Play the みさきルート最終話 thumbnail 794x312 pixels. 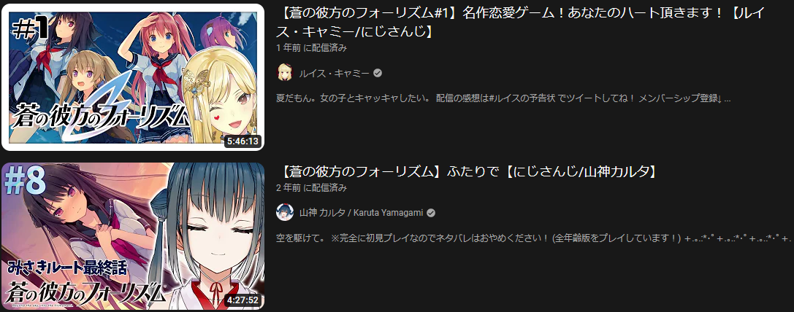click(133, 236)
